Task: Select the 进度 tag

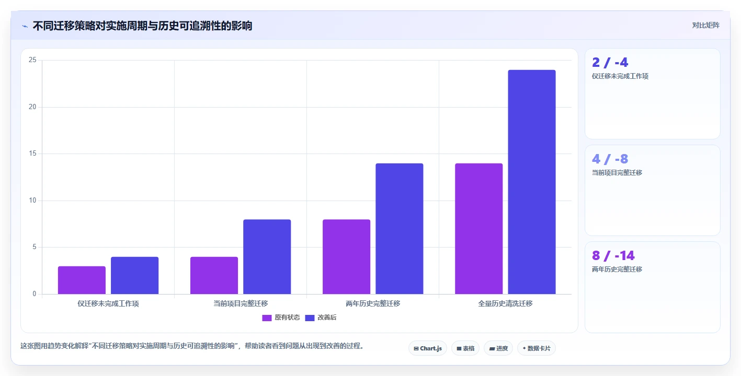Action: pyautogui.click(x=498, y=348)
